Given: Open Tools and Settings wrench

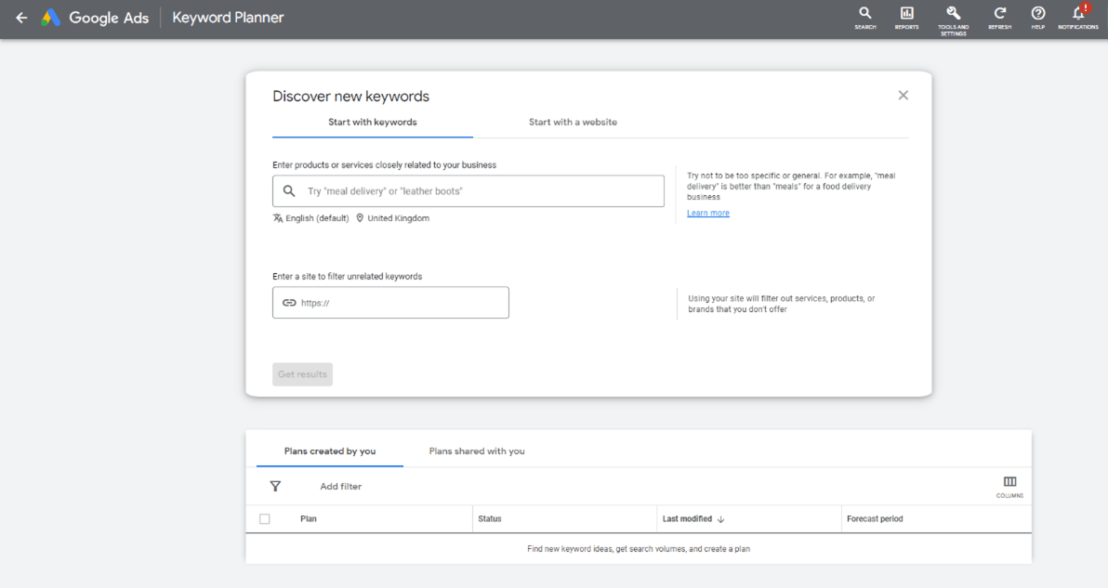Looking at the screenshot, I should pyautogui.click(x=954, y=20).
